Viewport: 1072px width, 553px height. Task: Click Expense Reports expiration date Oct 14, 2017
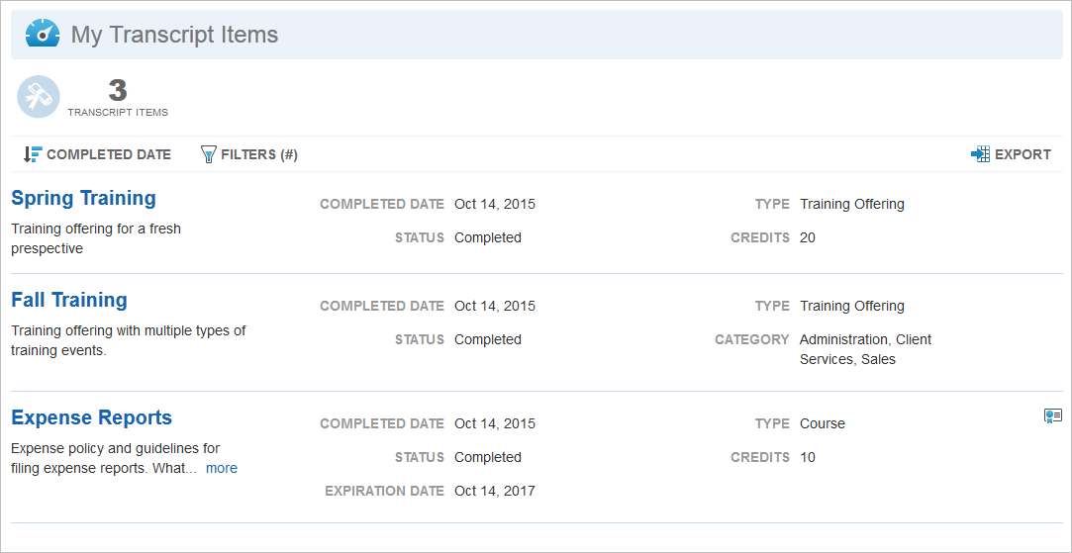[495, 491]
